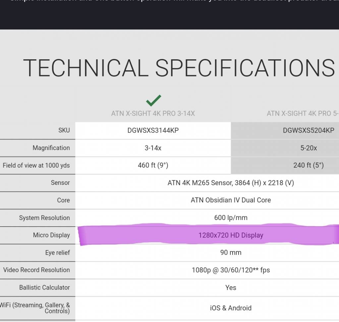Click SKU value DGWSXS3144KP
The image size is (339, 322).
pyautogui.click(x=153, y=130)
